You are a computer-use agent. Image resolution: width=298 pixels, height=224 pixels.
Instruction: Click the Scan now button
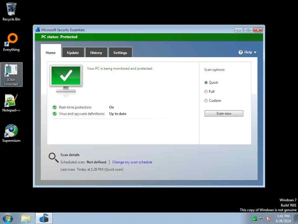coord(224,113)
